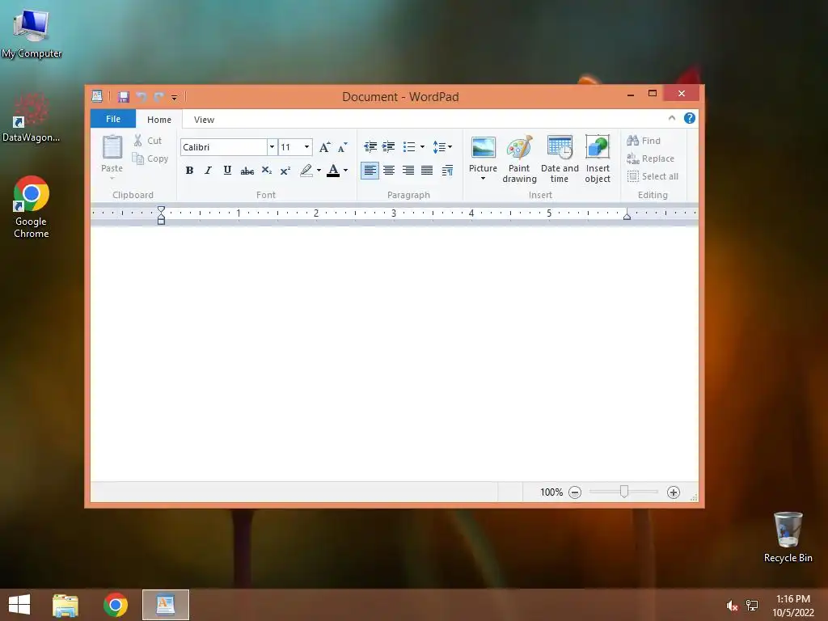Select Align text left
Viewport: 828px width, 621px height.
click(x=370, y=170)
